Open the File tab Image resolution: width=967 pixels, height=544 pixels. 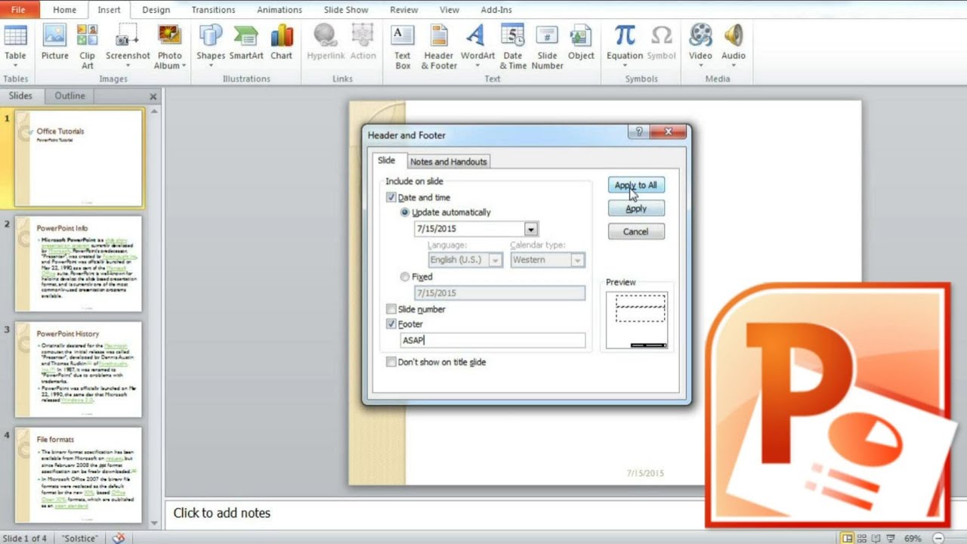[18, 10]
